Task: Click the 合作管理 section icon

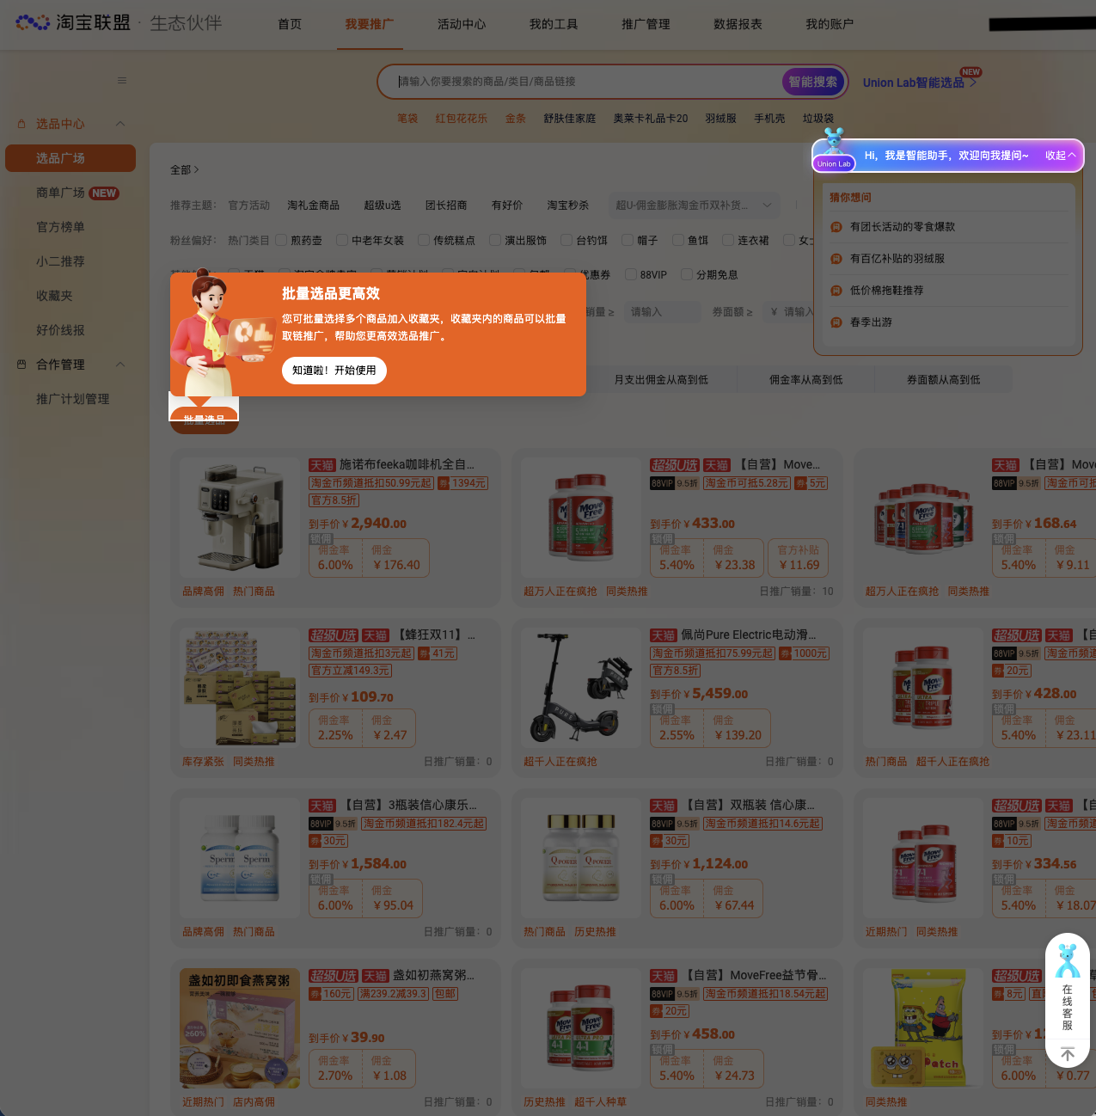Action: point(21,365)
